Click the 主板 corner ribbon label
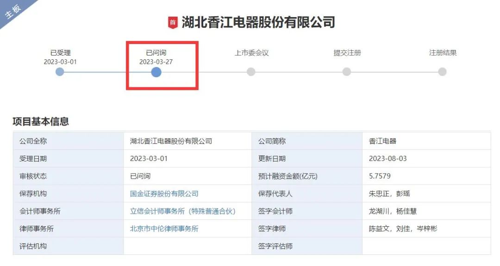Viewport: 500px width, 266px height. coord(13,11)
